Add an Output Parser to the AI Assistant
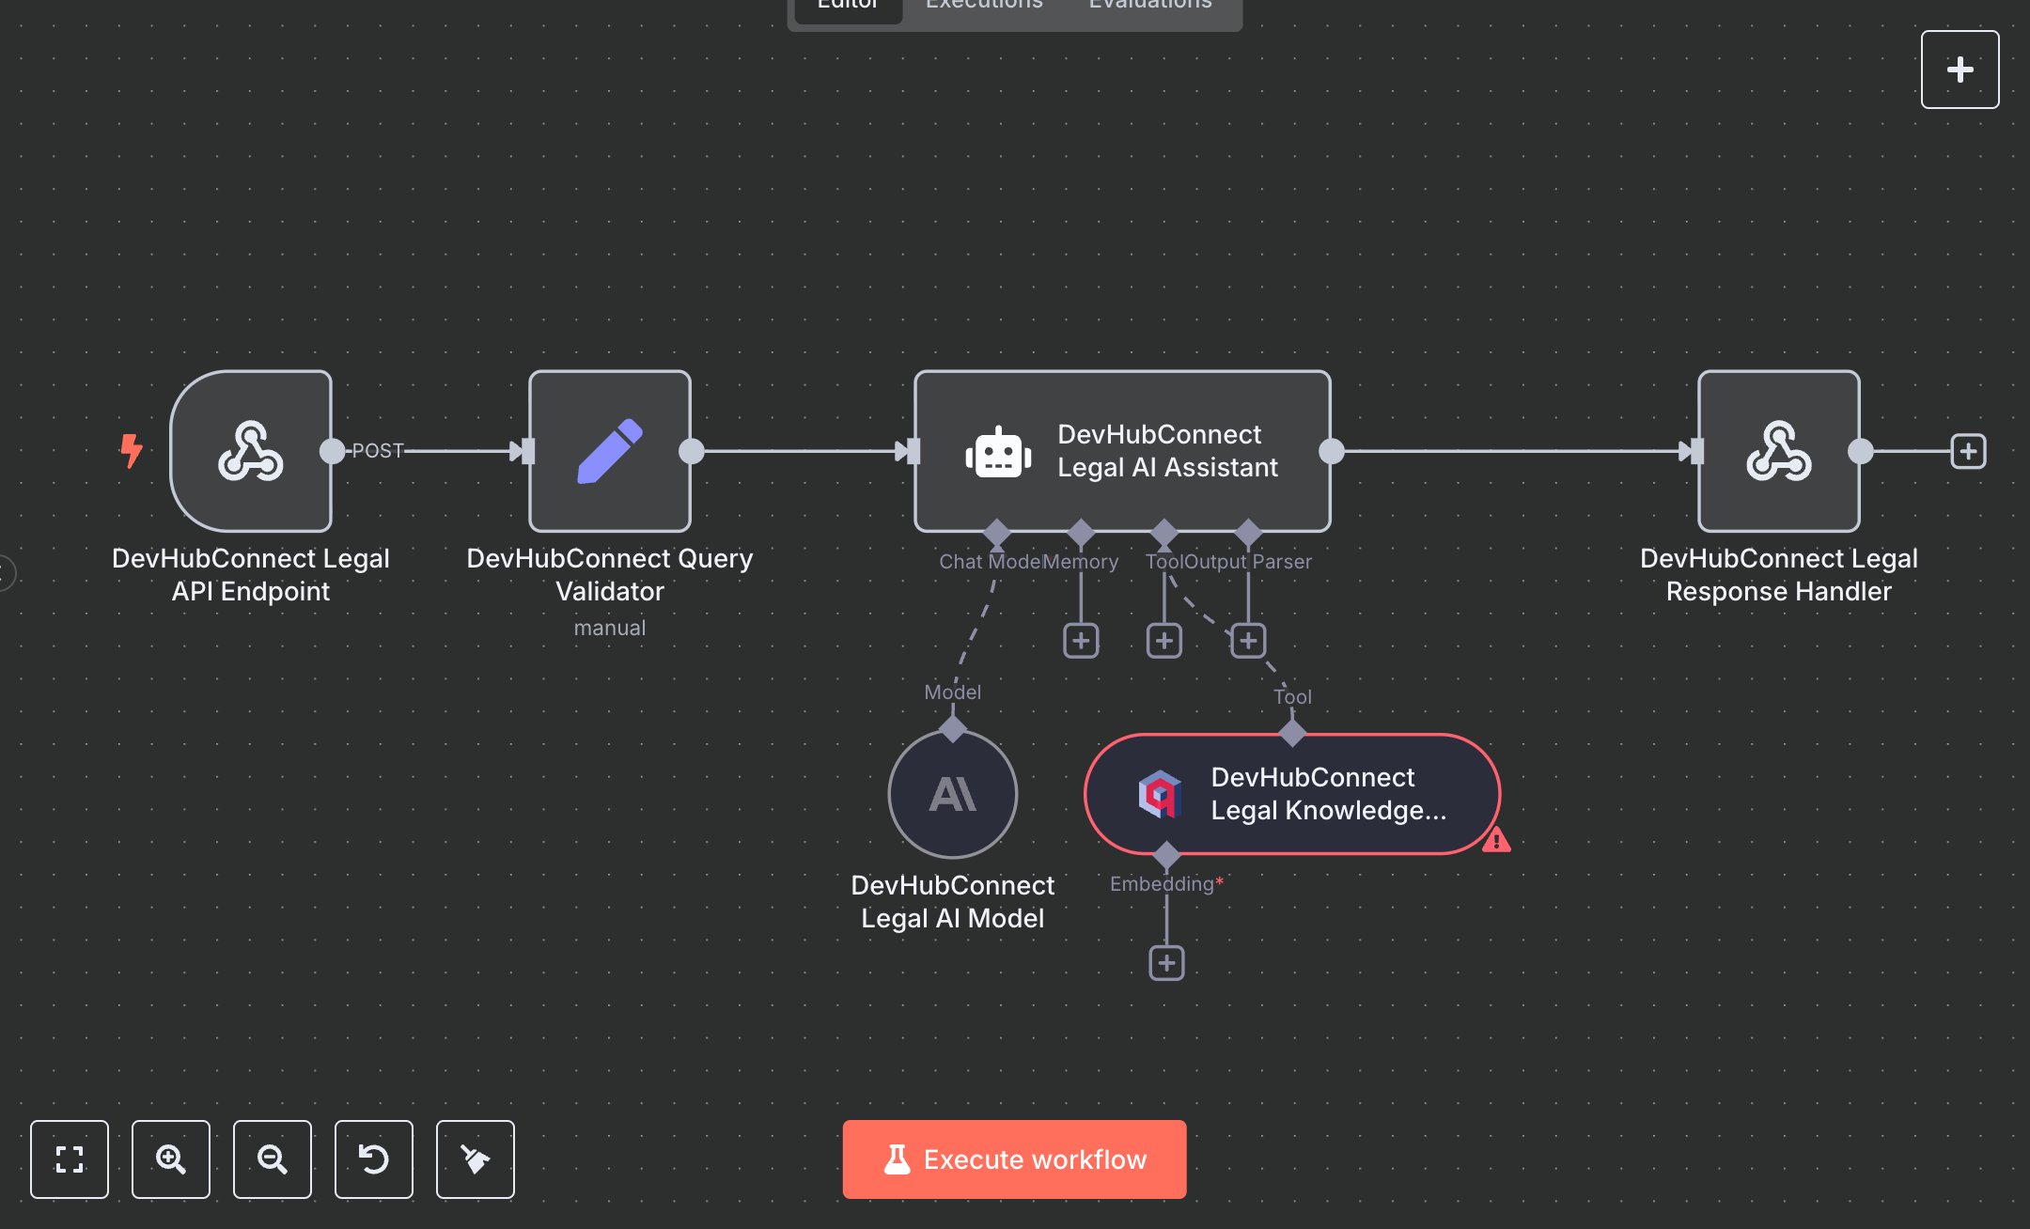 1247,640
